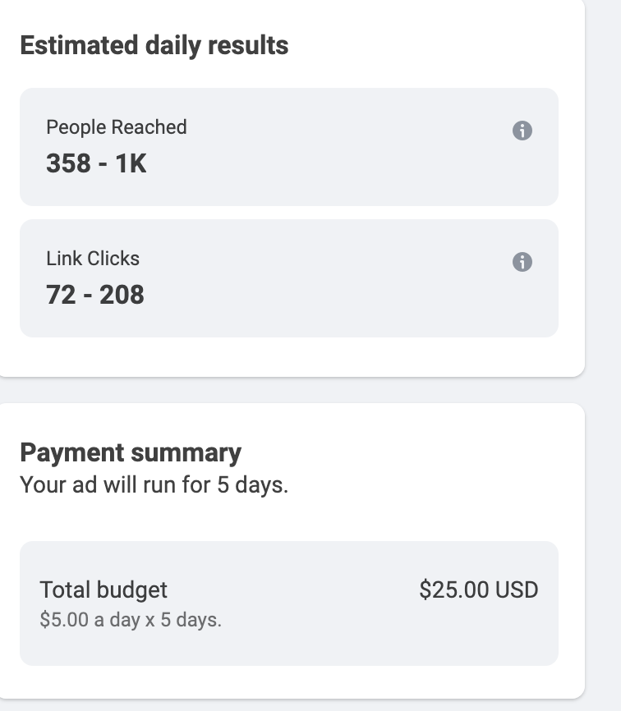Click the People Reached info icon
Viewport: 621px width, 711px height.
click(522, 131)
